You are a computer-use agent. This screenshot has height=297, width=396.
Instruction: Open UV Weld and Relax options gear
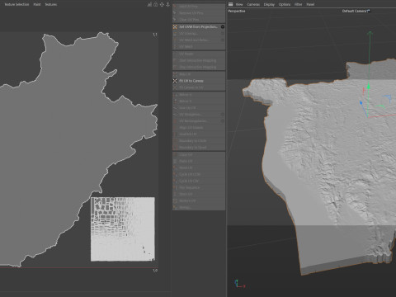tap(223, 40)
